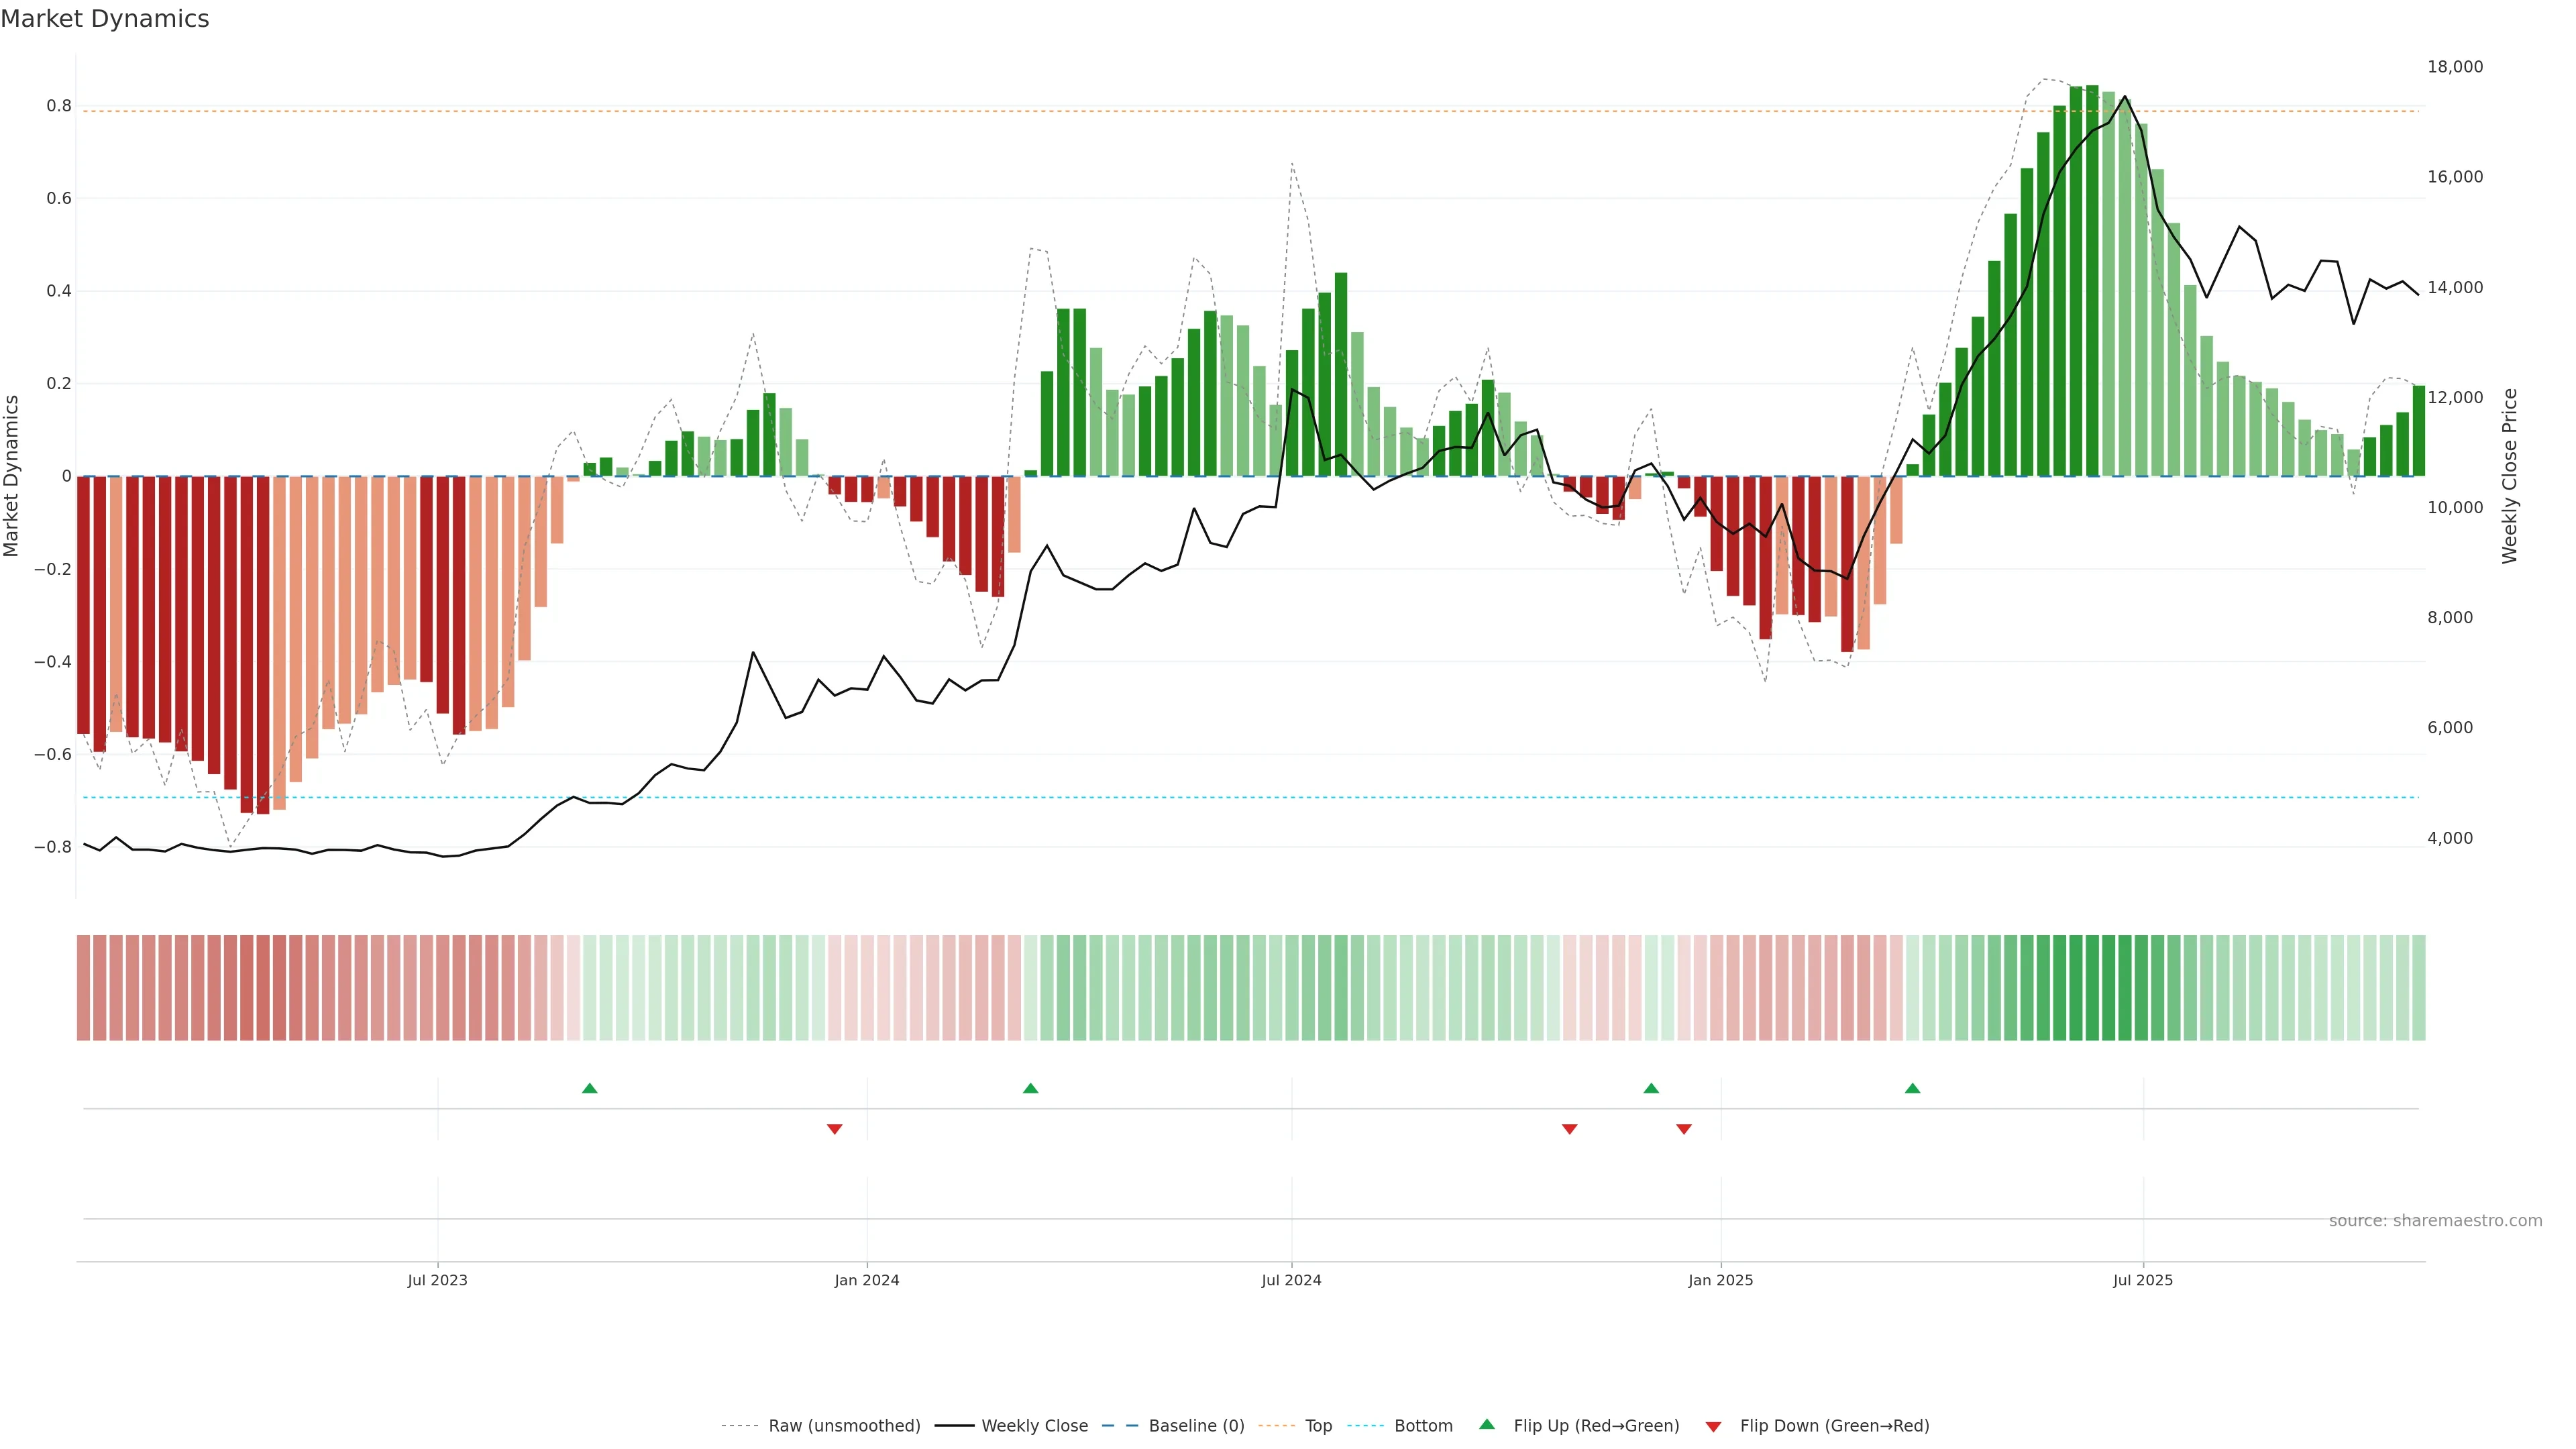The width and height of the screenshot is (2576, 1449).
Task: Click the red triangle icon in the legend
Action: tap(1713, 1426)
